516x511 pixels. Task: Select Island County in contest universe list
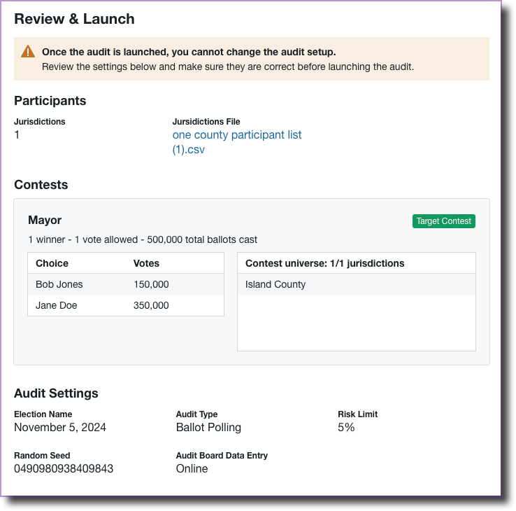(x=275, y=284)
